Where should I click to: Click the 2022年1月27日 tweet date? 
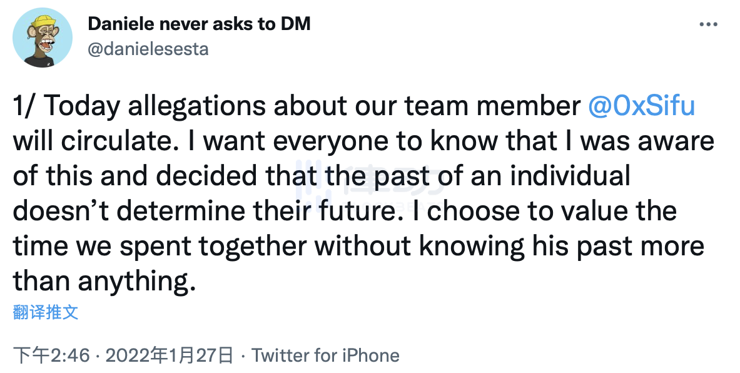[170, 356]
